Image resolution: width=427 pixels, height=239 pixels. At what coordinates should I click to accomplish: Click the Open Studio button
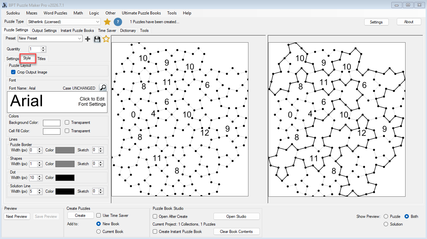point(236,217)
